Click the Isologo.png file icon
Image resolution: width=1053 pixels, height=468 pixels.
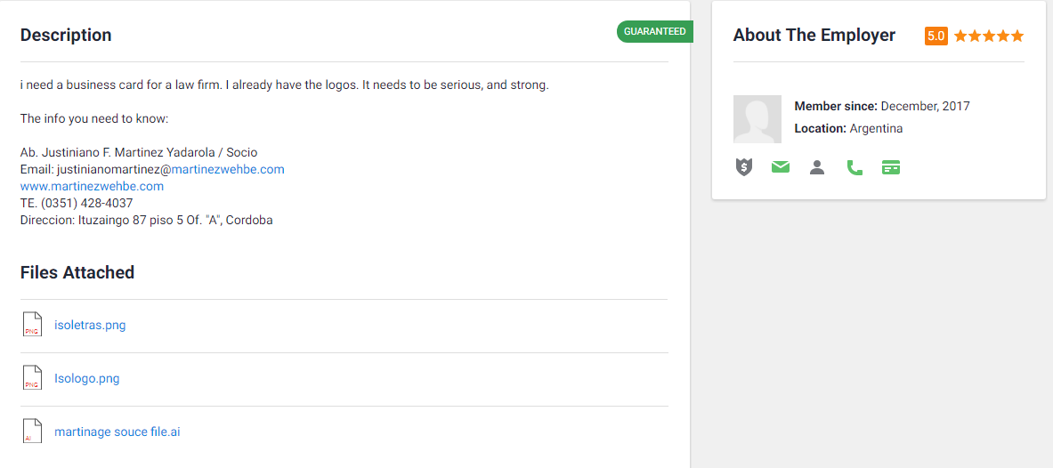click(32, 378)
